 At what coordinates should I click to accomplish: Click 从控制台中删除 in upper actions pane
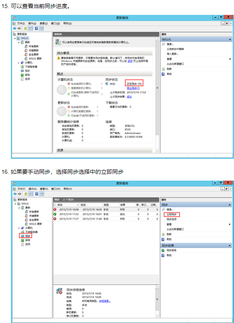[x=175, y=49]
